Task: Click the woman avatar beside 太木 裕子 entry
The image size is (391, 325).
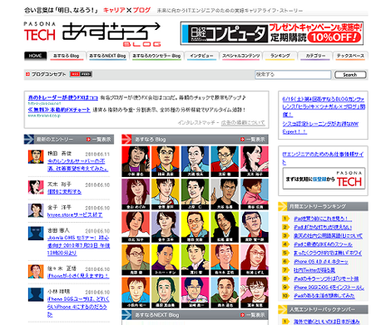Action: pyautogui.click(x=36, y=187)
